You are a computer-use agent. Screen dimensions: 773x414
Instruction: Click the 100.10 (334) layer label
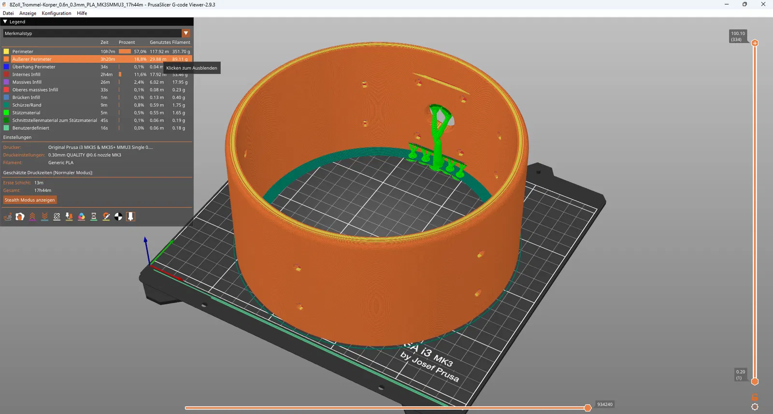pyautogui.click(x=738, y=37)
